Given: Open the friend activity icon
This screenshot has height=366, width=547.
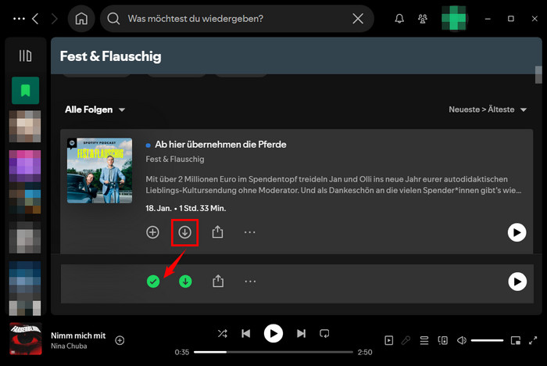Looking at the screenshot, I should tap(423, 19).
